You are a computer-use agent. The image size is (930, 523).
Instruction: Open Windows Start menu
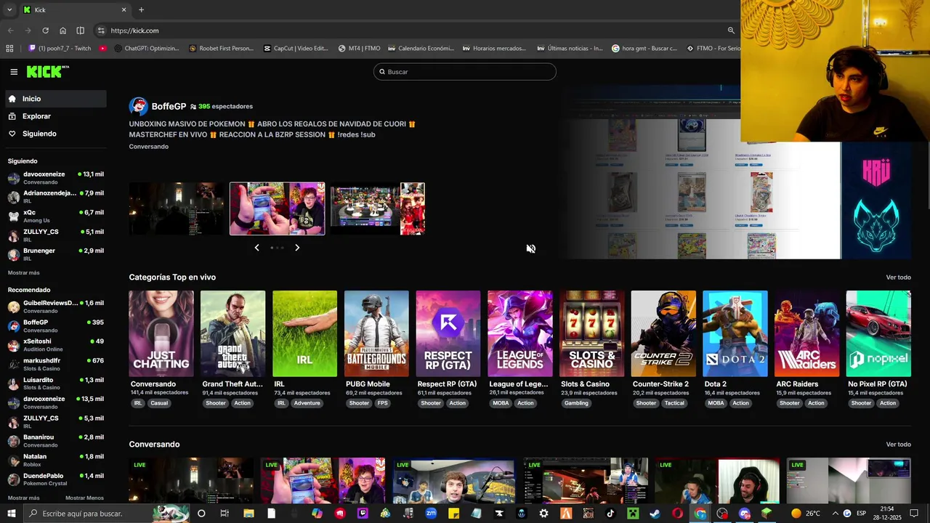tap(11, 514)
